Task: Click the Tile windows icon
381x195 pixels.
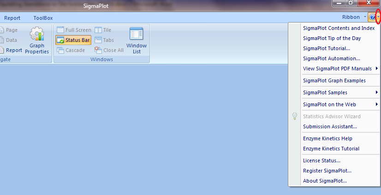Action: [99, 30]
